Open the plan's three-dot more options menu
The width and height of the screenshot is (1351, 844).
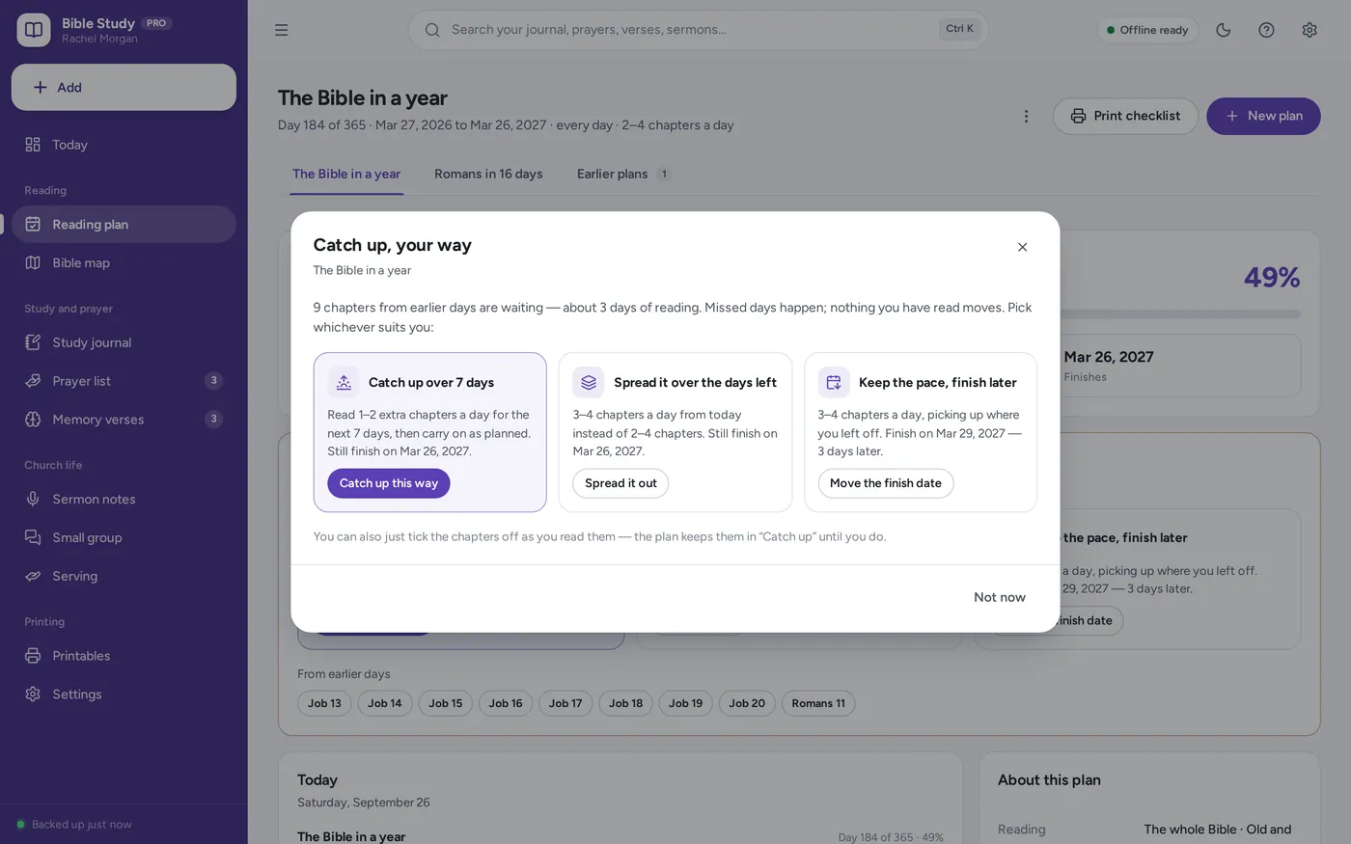pyautogui.click(x=1026, y=116)
